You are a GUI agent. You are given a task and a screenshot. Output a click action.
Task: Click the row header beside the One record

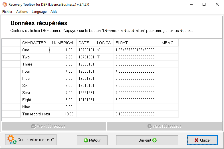11,50
